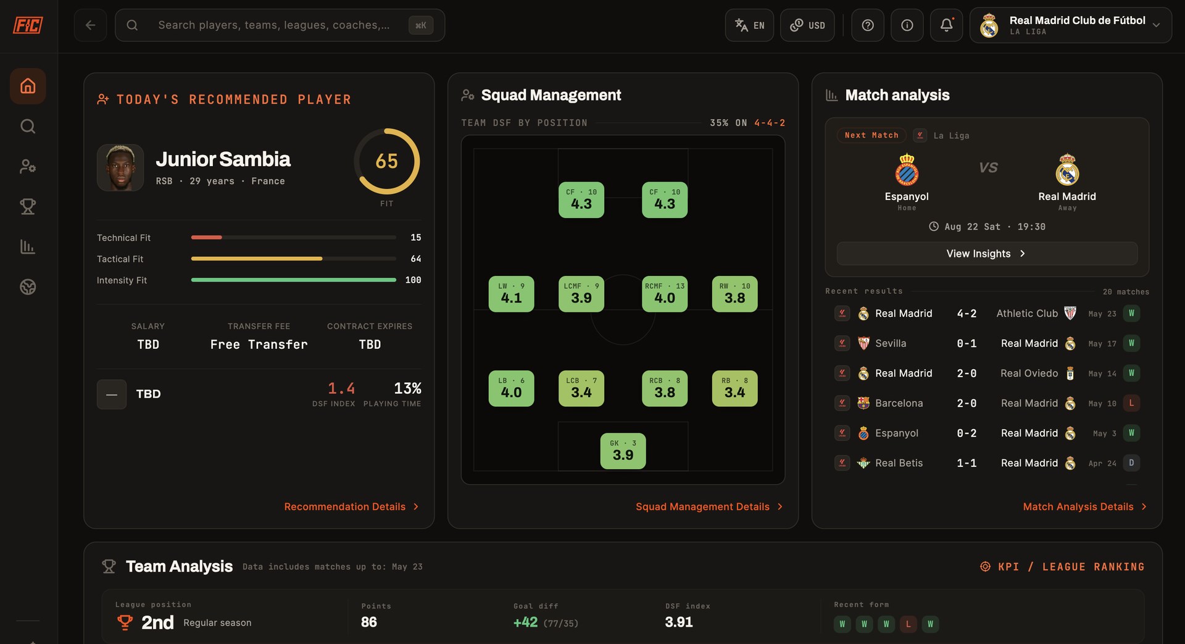Screen dimensions: 1185x644
Task: Select the LCB position tile
Action: (x=581, y=388)
